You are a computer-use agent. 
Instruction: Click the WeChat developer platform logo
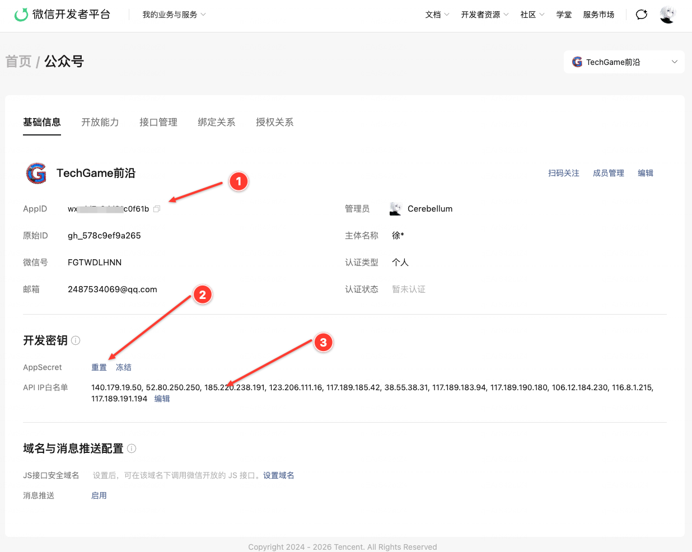[x=62, y=15]
